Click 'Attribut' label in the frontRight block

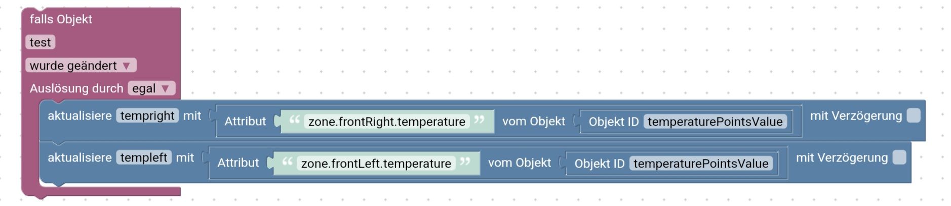245,122
